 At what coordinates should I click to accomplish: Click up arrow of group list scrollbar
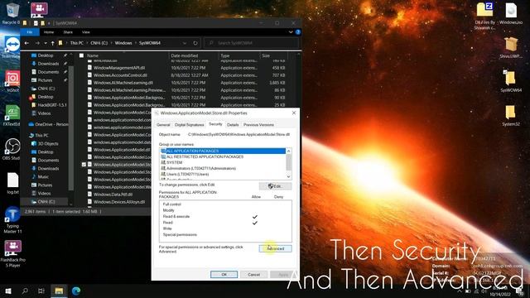[288, 151]
